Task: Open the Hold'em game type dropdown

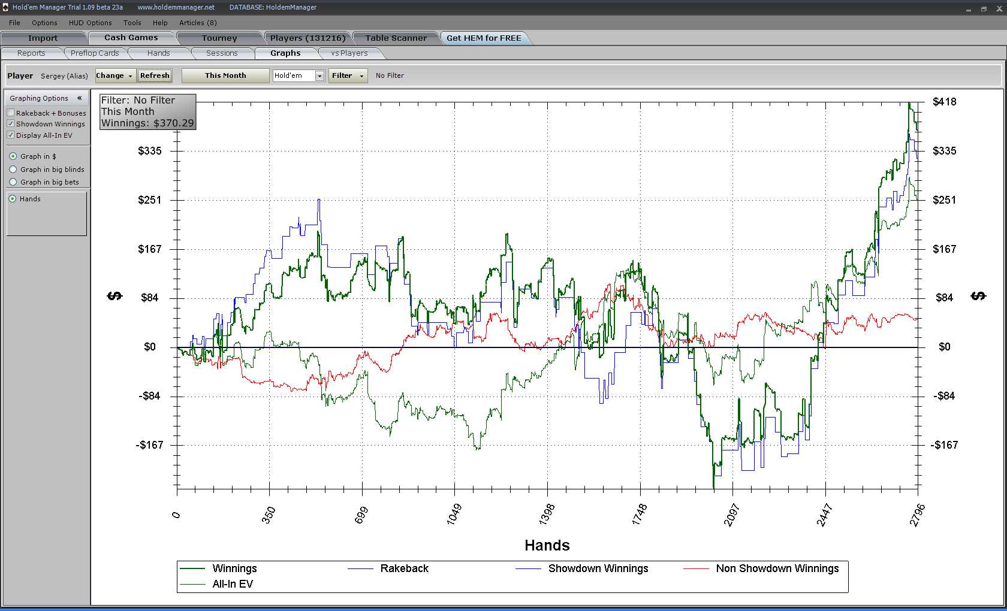Action: pyautogui.click(x=319, y=76)
